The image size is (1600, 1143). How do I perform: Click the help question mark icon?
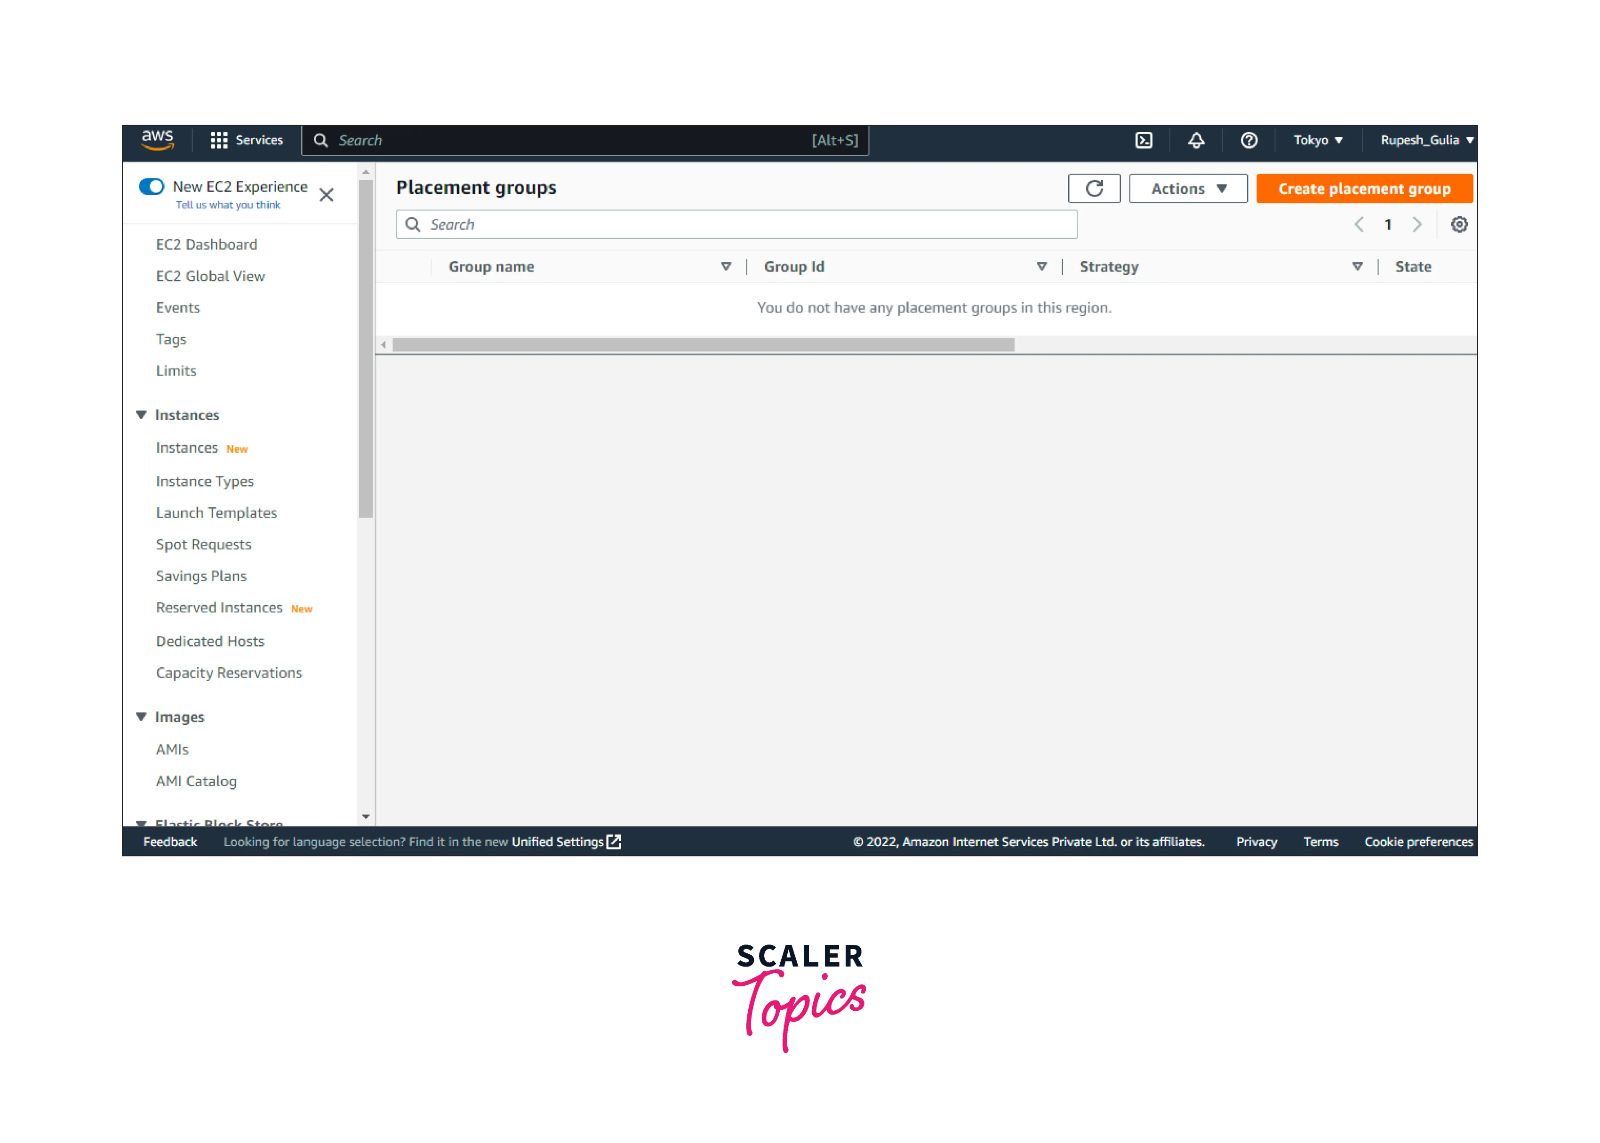(1249, 140)
